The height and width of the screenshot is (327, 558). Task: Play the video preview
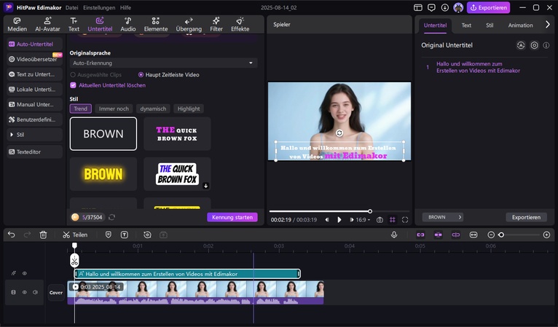point(339,220)
